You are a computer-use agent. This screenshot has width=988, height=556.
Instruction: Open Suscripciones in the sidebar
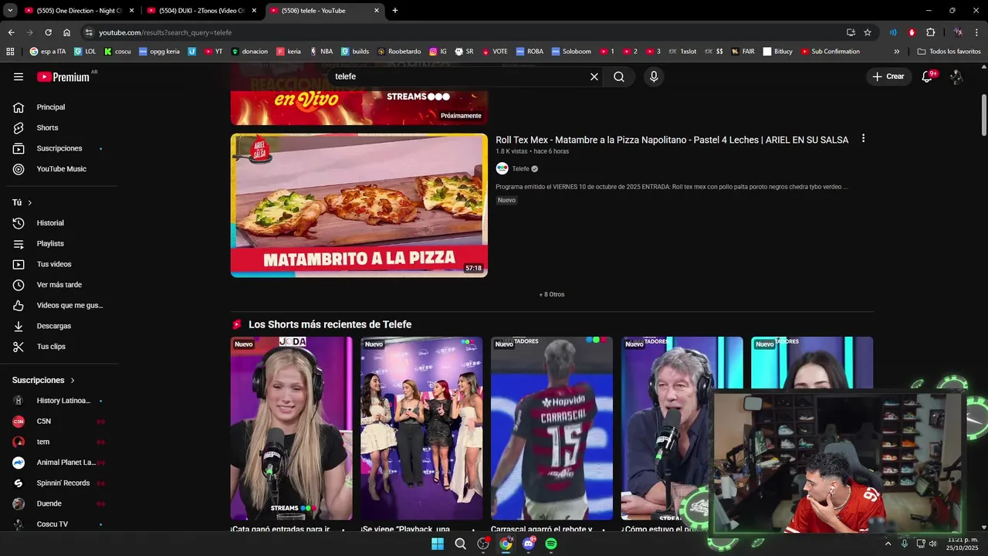59,148
